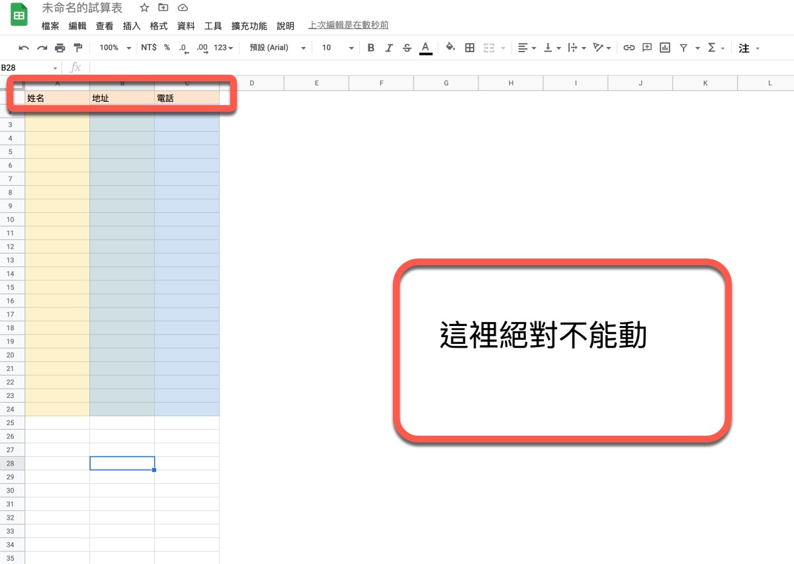
Task: Select the paint format roller tool
Action: pos(78,48)
